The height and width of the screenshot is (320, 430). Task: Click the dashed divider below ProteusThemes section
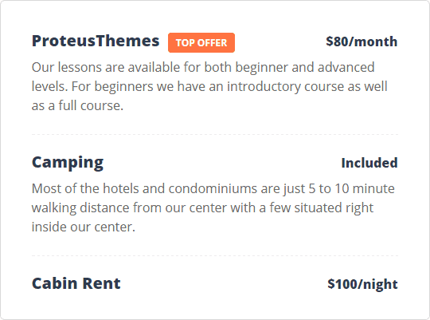tap(215, 134)
